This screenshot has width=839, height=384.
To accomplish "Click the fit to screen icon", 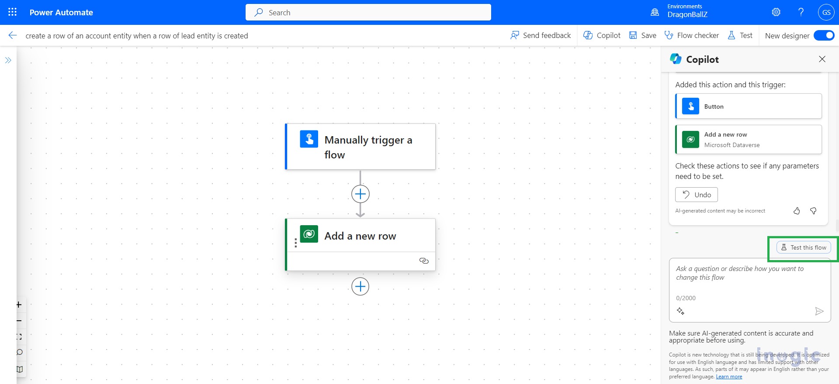I will pos(19,336).
